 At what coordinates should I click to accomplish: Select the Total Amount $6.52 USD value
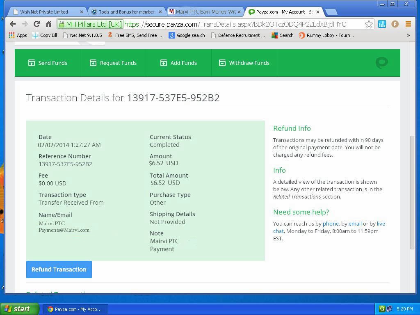(165, 183)
